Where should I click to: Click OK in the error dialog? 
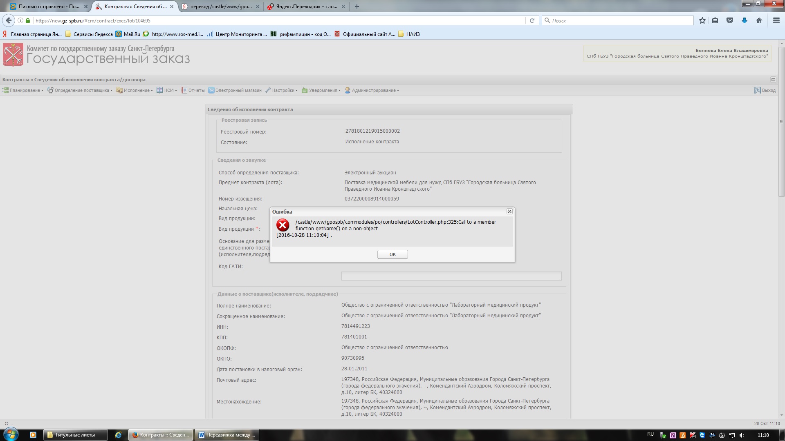pos(392,254)
